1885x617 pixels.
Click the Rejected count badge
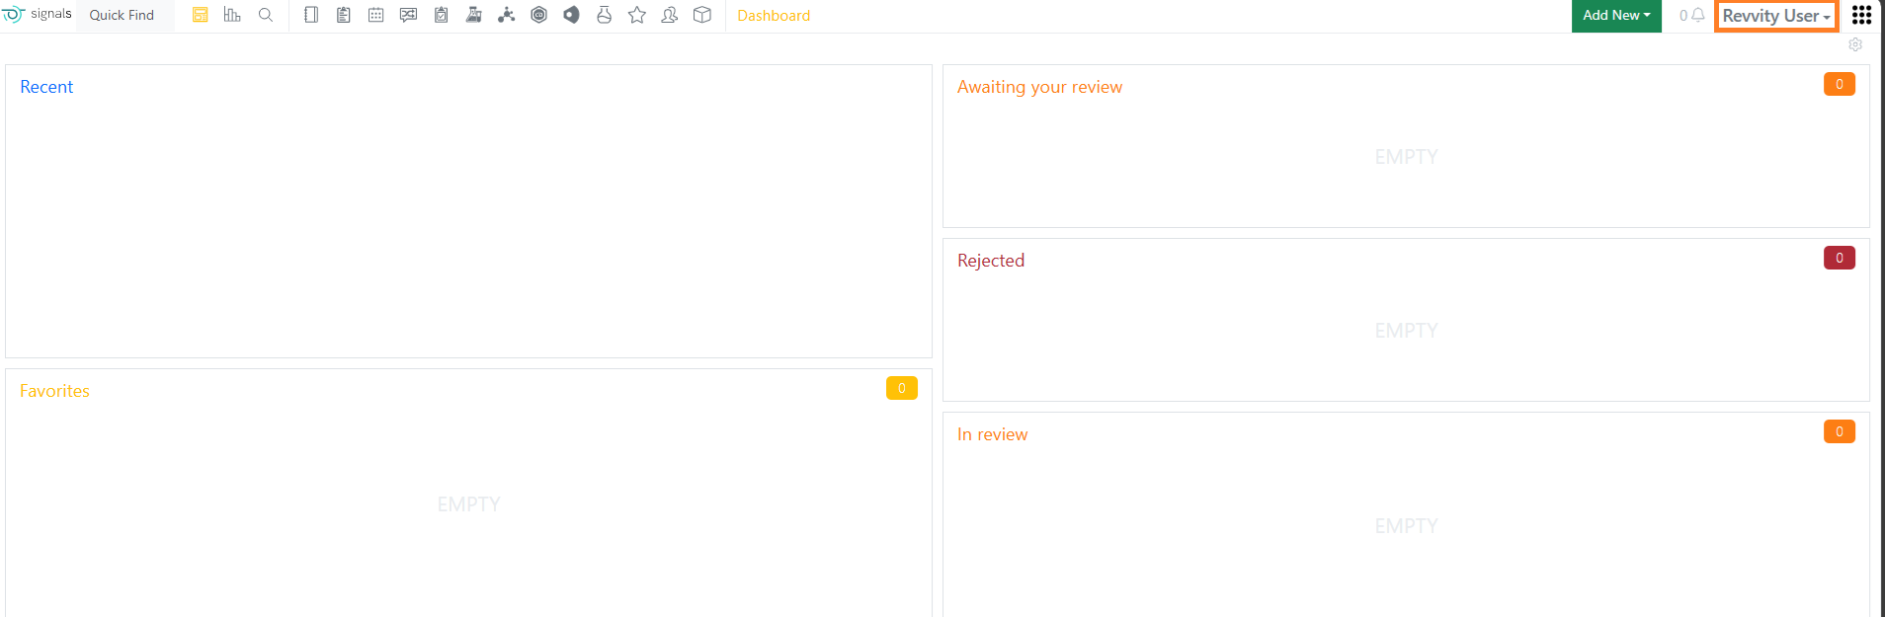tap(1840, 258)
